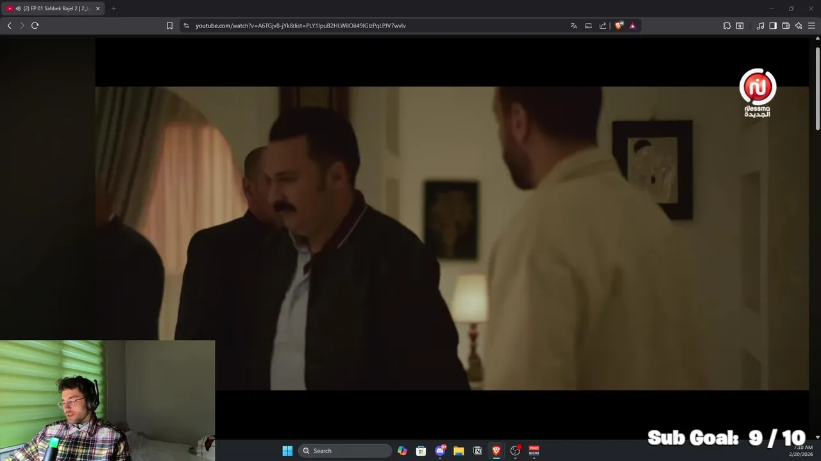
Task: Bookmark this page using the bookmark icon
Action: pos(169,26)
